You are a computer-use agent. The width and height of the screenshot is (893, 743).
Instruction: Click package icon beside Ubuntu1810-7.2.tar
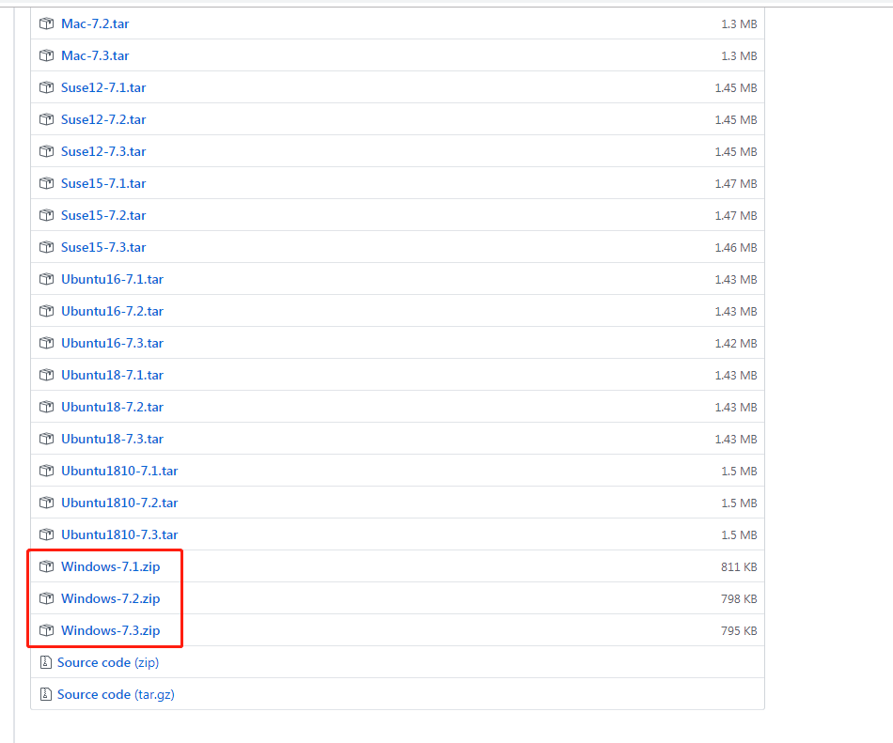(46, 503)
